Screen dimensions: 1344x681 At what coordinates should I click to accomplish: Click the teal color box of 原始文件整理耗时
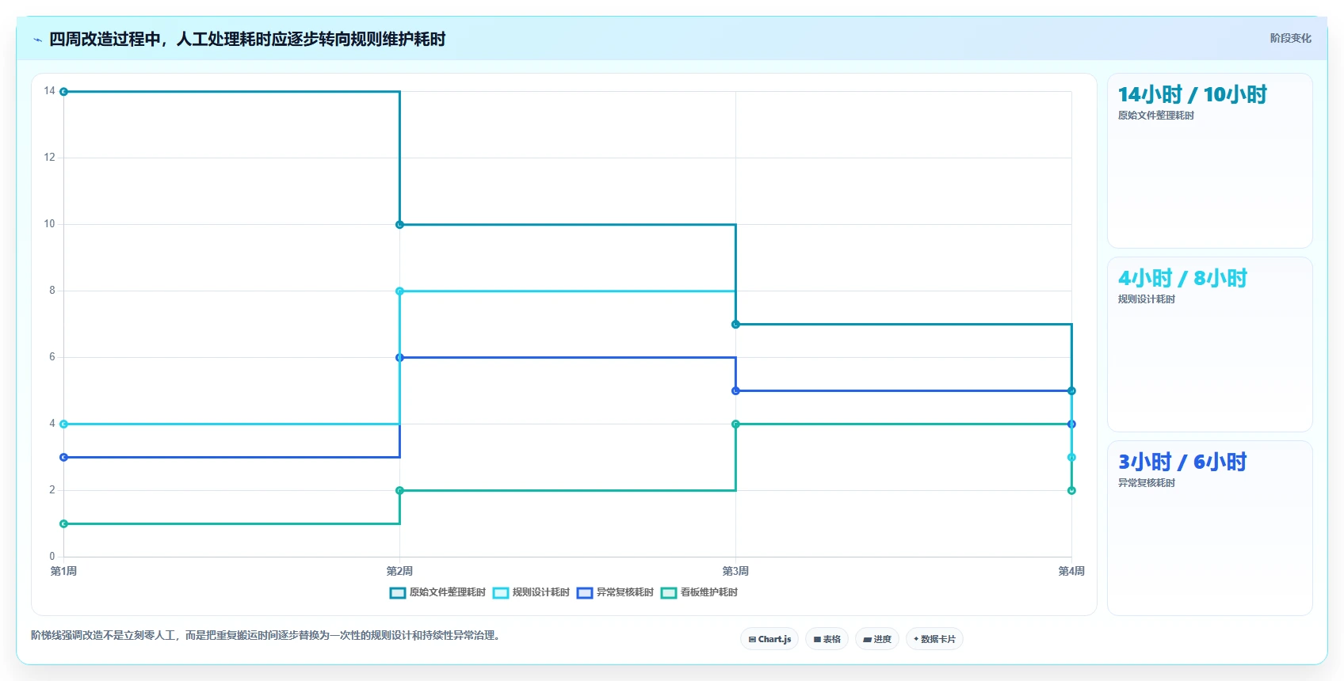point(398,593)
